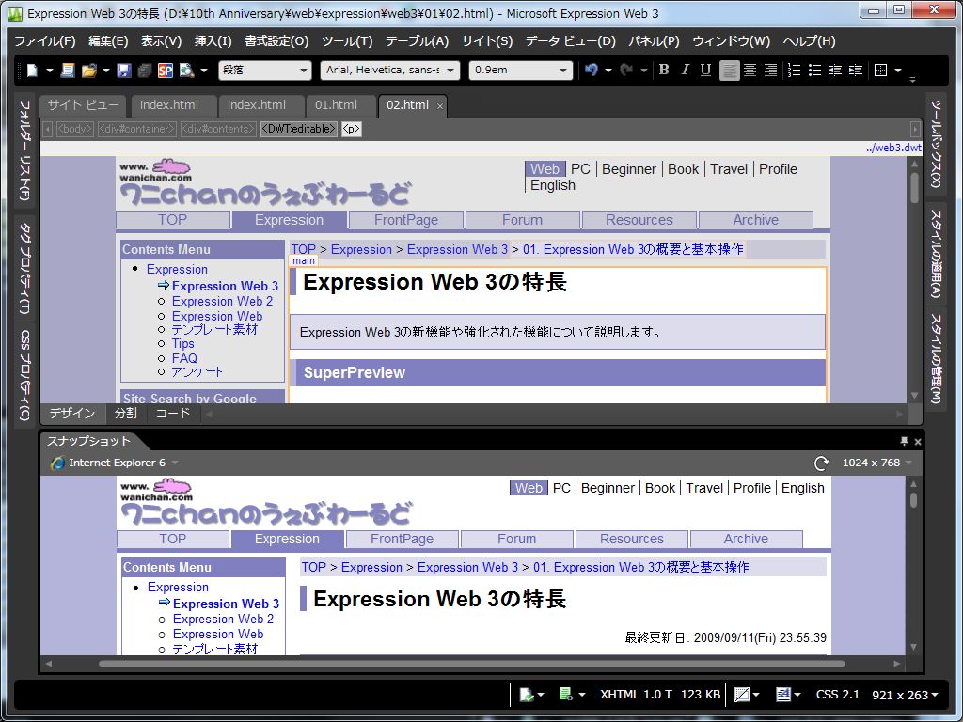Open the ツールボックス side panel
The width and height of the screenshot is (963, 722).
click(x=936, y=144)
